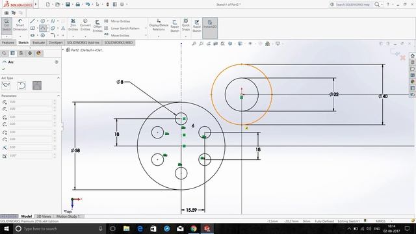Open Smart Dimension dropdown arrow
The height and width of the screenshot is (234, 416).
[x=20, y=36]
